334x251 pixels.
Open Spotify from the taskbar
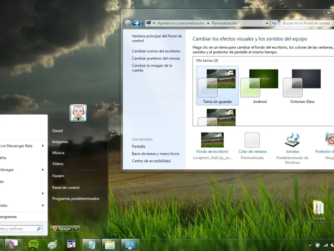[x=33, y=245]
